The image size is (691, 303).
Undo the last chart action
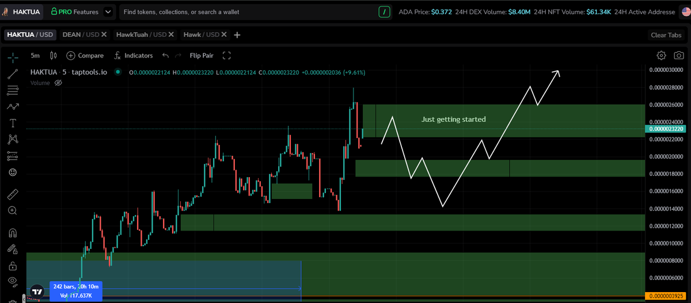166,56
